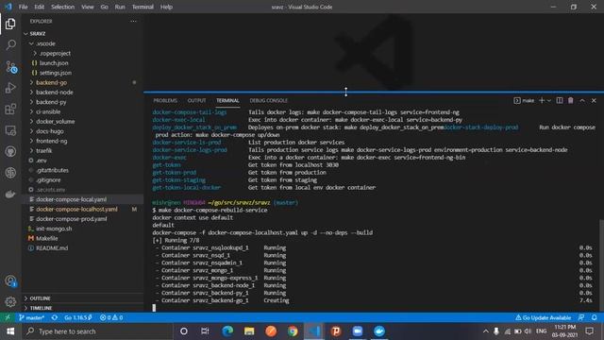This screenshot has width=604, height=340.
Task: Open the launch profile dropdown arrow
Action: 549,101
